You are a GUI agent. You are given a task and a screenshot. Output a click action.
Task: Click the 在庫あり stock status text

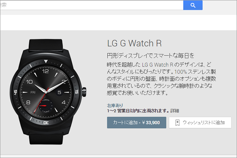coord(115,105)
